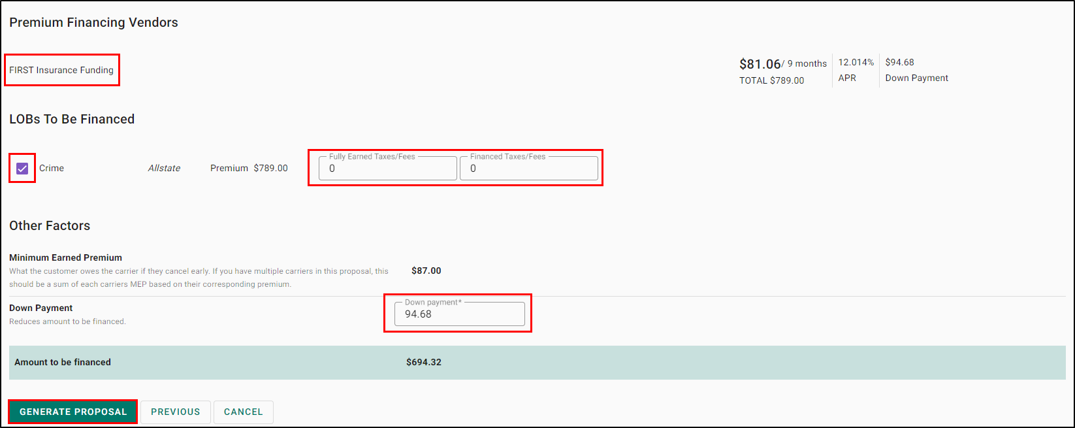
Task: Click the $94.68 down payment summary
Action: (x=900, y=62)
